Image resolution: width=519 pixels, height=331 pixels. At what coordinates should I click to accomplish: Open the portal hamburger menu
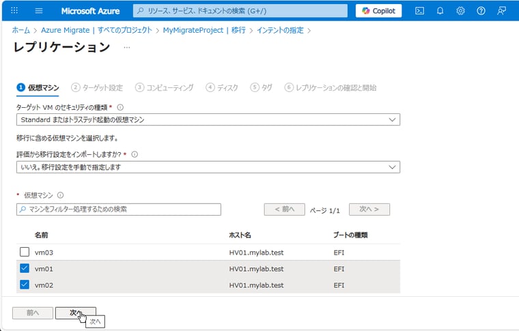tap(39, 11)
